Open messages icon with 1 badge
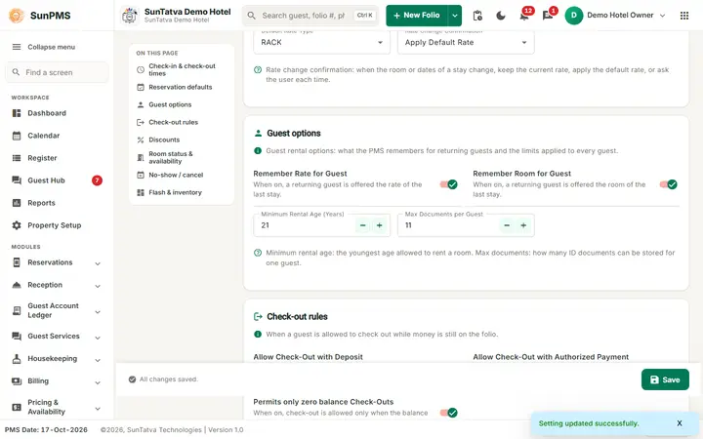Viewport: 703px width, 439px height. click(x=548, y=16)
